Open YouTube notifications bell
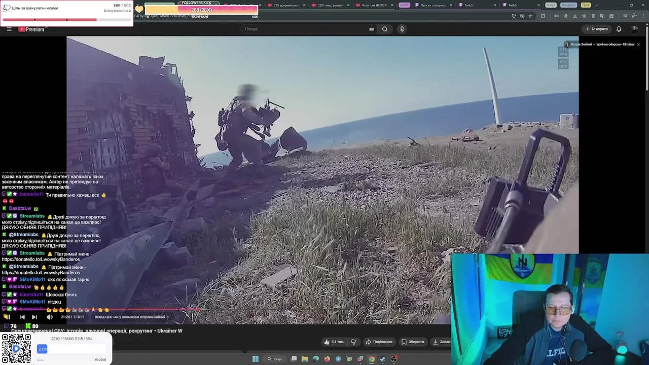This screenshot has width=649, height=365. click(x=619, y=29)
